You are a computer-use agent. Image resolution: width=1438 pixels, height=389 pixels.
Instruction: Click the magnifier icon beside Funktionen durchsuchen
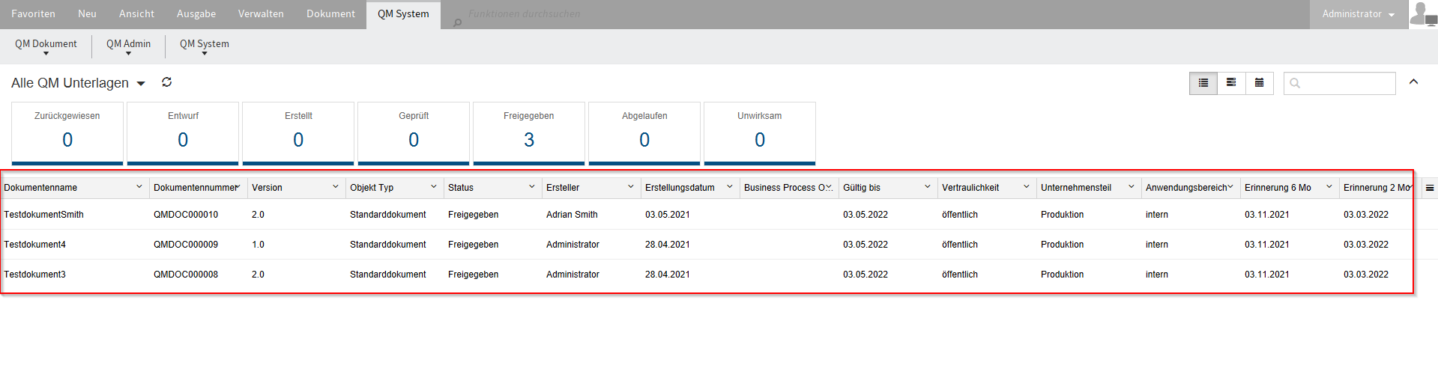[457, 22]
